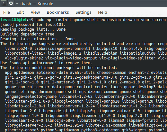Click the word "vlc-plugin-skins2" in the output
This screenshot has height=132, width=167.
click(24, 58)
